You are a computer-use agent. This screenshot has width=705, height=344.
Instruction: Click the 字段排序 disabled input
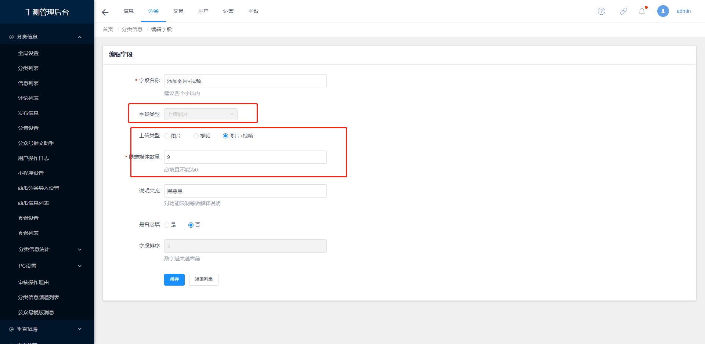[x=245, y=246]
